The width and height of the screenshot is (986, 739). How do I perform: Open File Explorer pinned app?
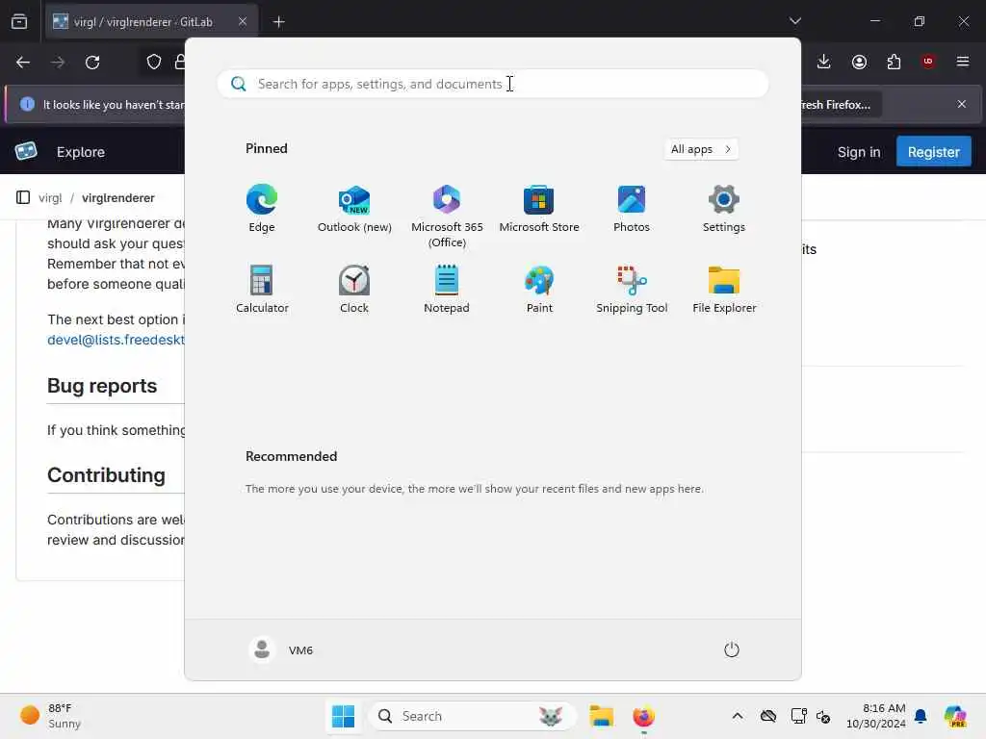724,289
